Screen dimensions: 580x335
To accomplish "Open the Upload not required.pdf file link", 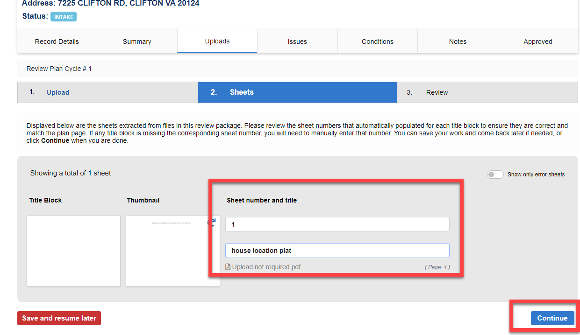I will [266, 267].
